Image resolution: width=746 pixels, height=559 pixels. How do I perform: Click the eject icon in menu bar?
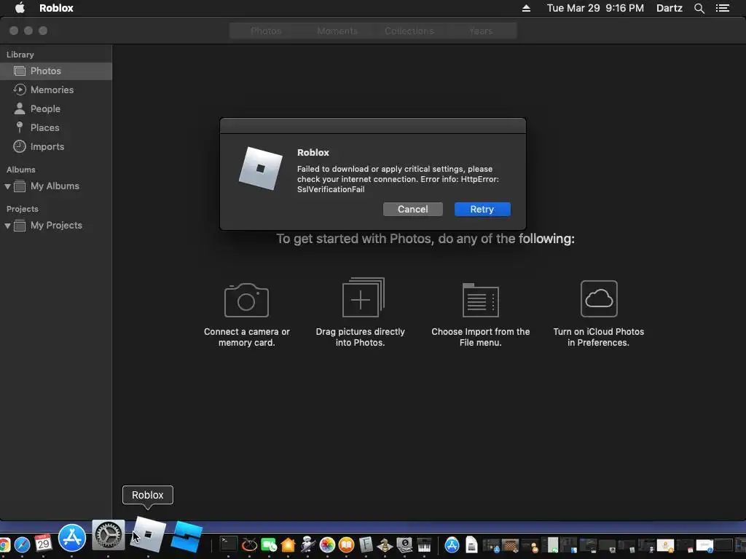[526, 8]
